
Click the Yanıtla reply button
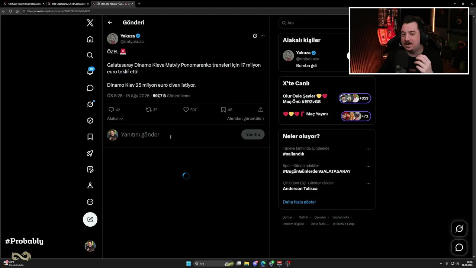click(x=253, y=134)
